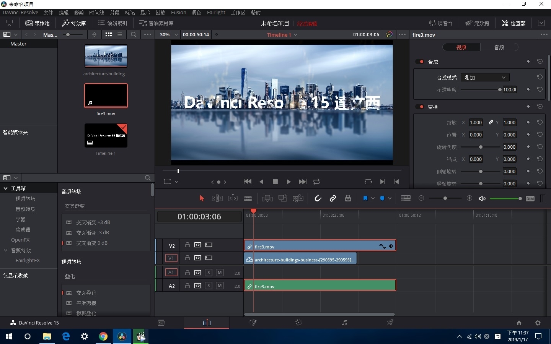Open the 时间线 menu

click(x=96, y=13)
